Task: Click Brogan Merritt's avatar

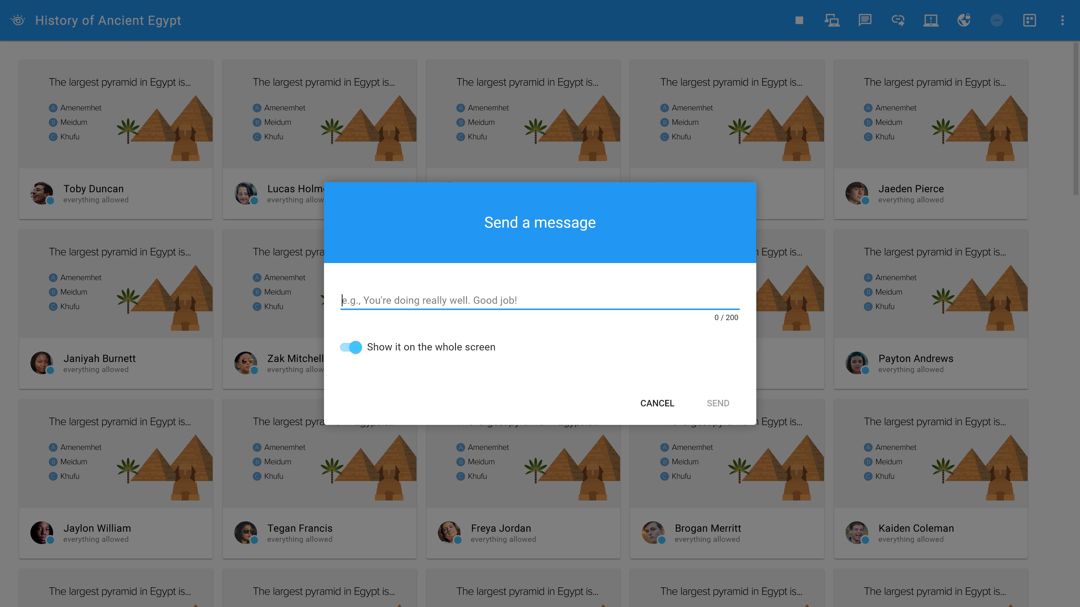Action: coord(653,533)
